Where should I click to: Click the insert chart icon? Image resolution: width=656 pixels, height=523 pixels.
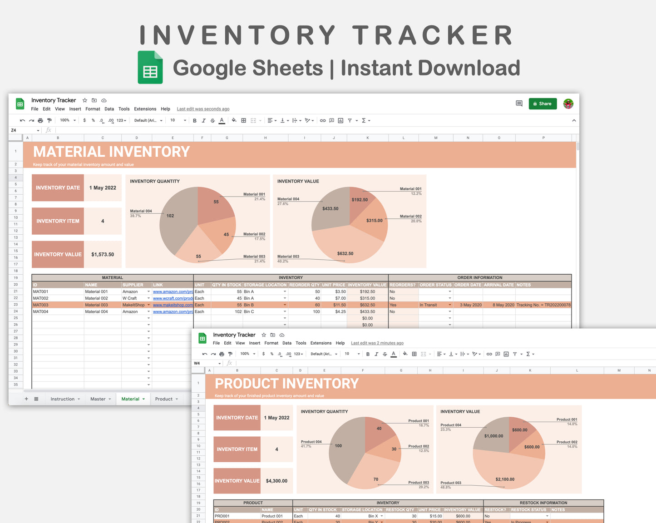click(x=340, y=120)
